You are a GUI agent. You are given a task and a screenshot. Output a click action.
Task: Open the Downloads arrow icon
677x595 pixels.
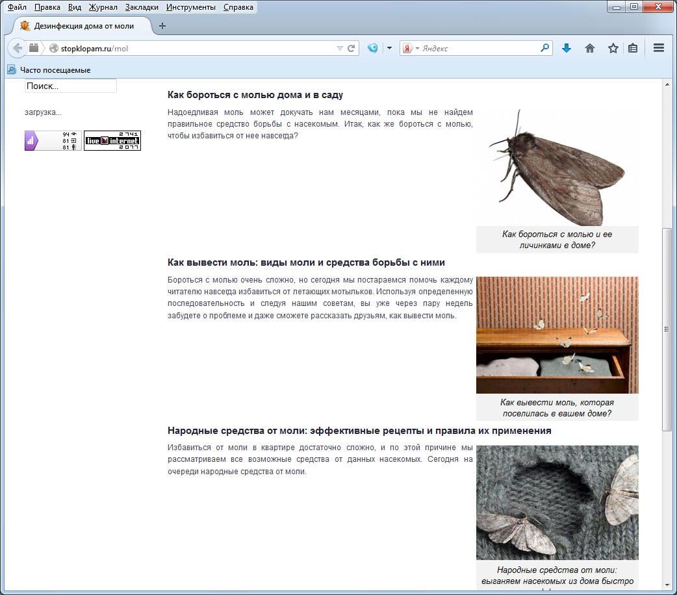[x=567, y=48]
